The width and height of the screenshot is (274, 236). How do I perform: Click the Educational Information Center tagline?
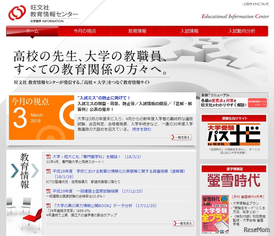point(235,16)
